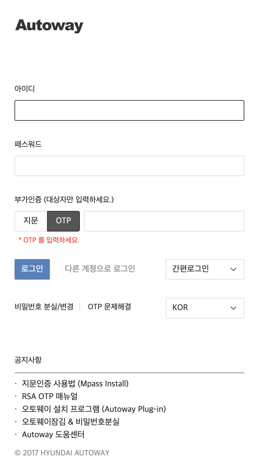Viewport: 257px width, 463px height.
Task: Click the 간편로그인 chevron arrow
Action: (x=233, y=269)
